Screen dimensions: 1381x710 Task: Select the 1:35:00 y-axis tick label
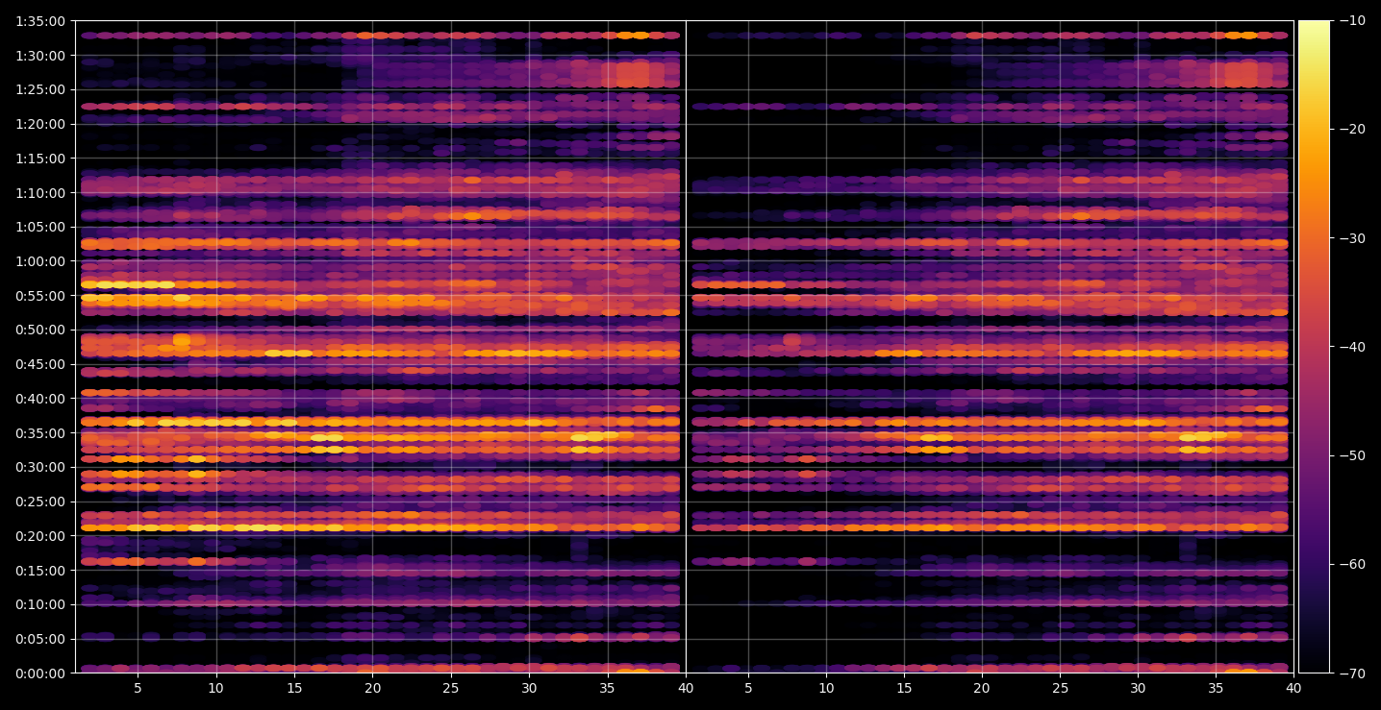click(40, 21)
